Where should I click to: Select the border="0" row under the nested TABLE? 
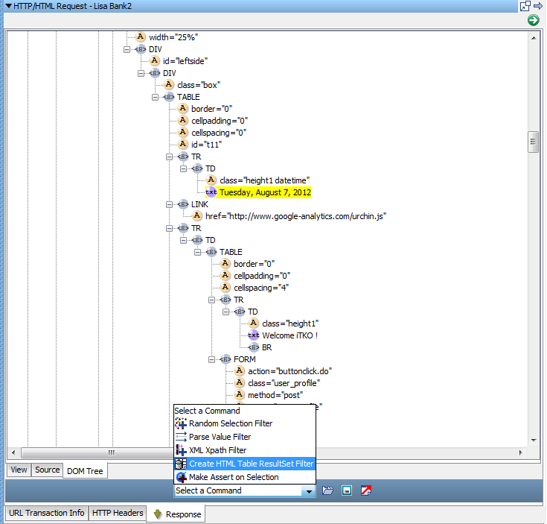255,264
